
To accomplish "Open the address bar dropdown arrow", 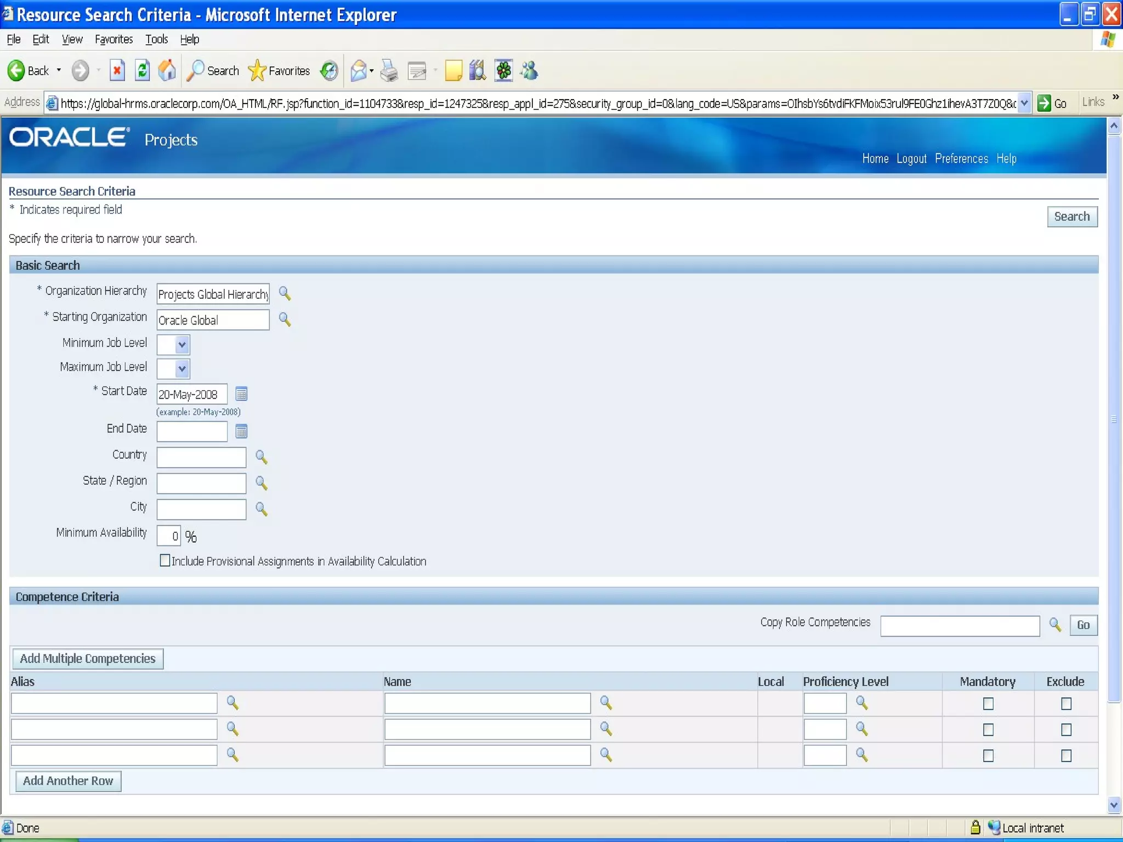I will coord(1024,103).
